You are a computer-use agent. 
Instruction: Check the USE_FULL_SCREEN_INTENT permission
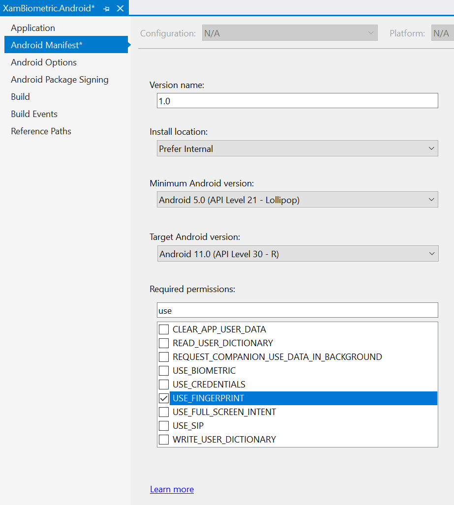point(164,412)
